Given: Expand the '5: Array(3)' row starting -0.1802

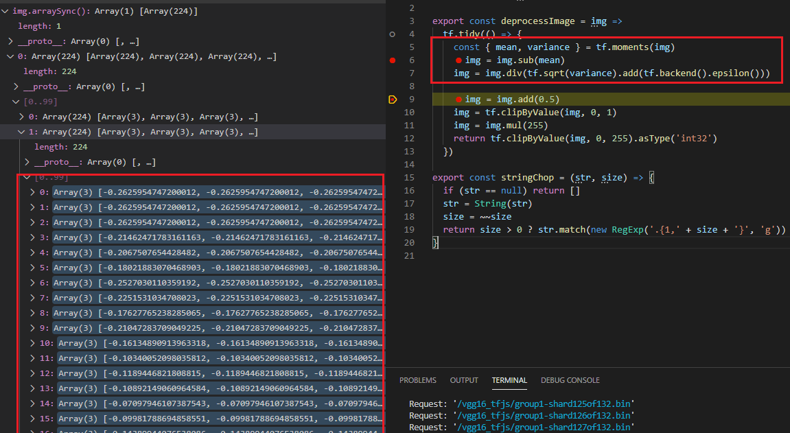Looking at the screenshot, I should pyautogui.click(x=33, y=268).
